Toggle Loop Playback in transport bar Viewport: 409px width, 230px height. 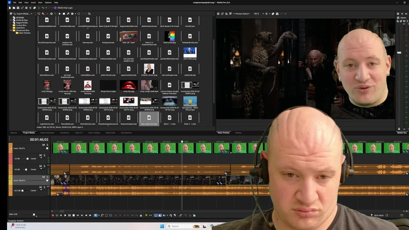57,215
